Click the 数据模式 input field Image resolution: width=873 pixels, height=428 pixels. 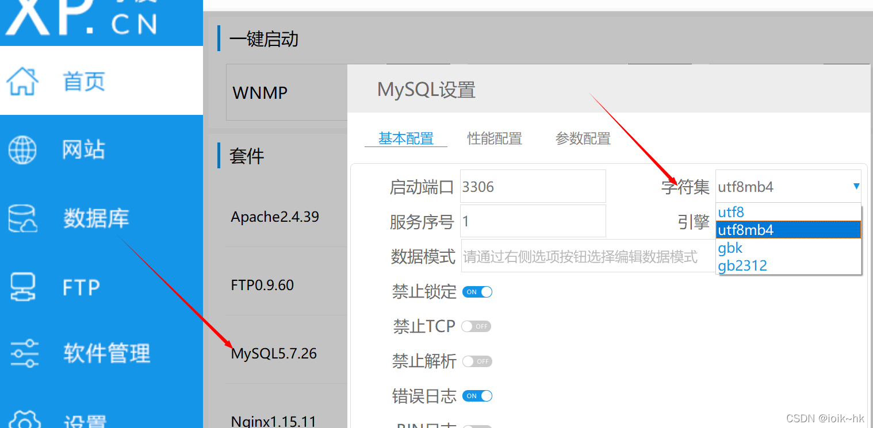point(588,256)
